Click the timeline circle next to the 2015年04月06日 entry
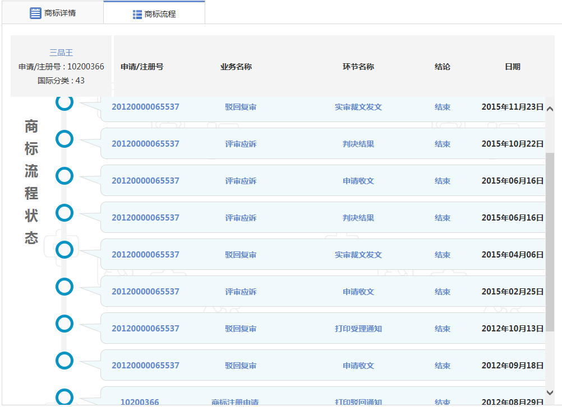Viewport: 562px width, 407px height. tap(65, 250)
